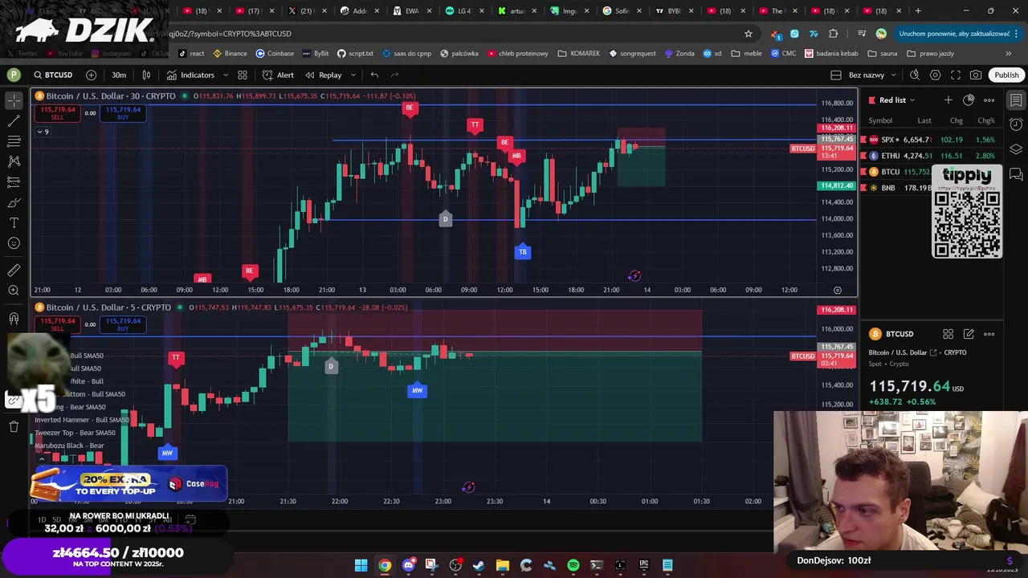Open the Windows Start button in taskbar
The height and width of the screenshot is (578, 1028).
(x=361, y=565)
